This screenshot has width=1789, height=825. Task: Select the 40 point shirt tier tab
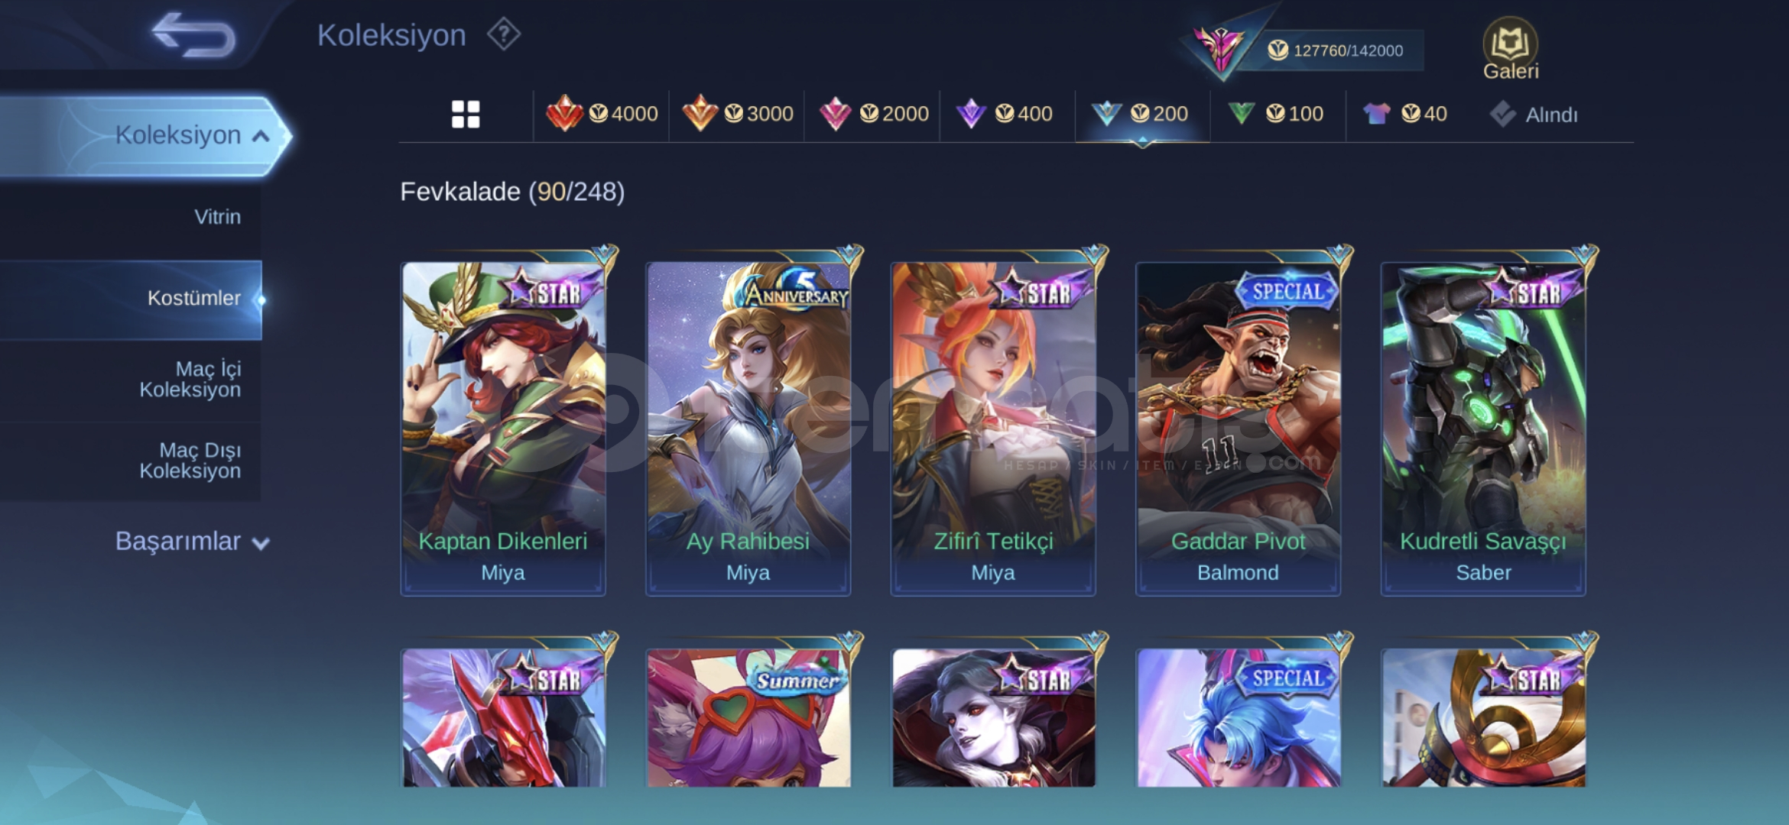tap(1405, 114)
